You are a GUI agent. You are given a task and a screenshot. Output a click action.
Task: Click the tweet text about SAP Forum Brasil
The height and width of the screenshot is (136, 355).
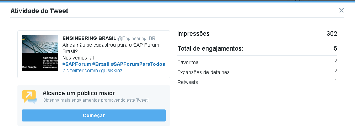coord(111,51)
